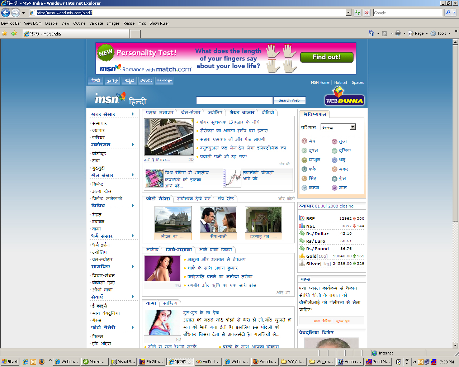Image resolution: width=459 pixels, height=367 pixels.
Task: Open the Validate menu
Action: point(96,23)
